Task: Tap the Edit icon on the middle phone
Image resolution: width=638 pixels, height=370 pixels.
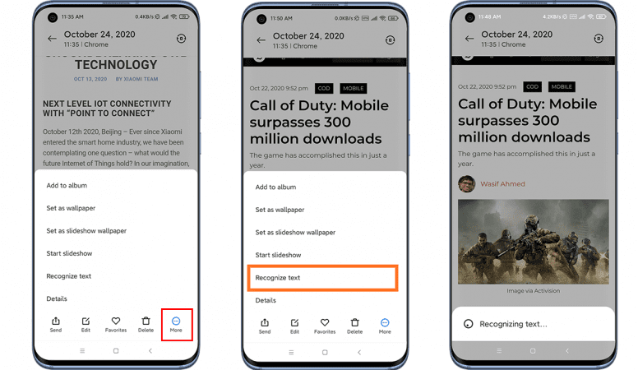Action: click(x=294, y=326)
